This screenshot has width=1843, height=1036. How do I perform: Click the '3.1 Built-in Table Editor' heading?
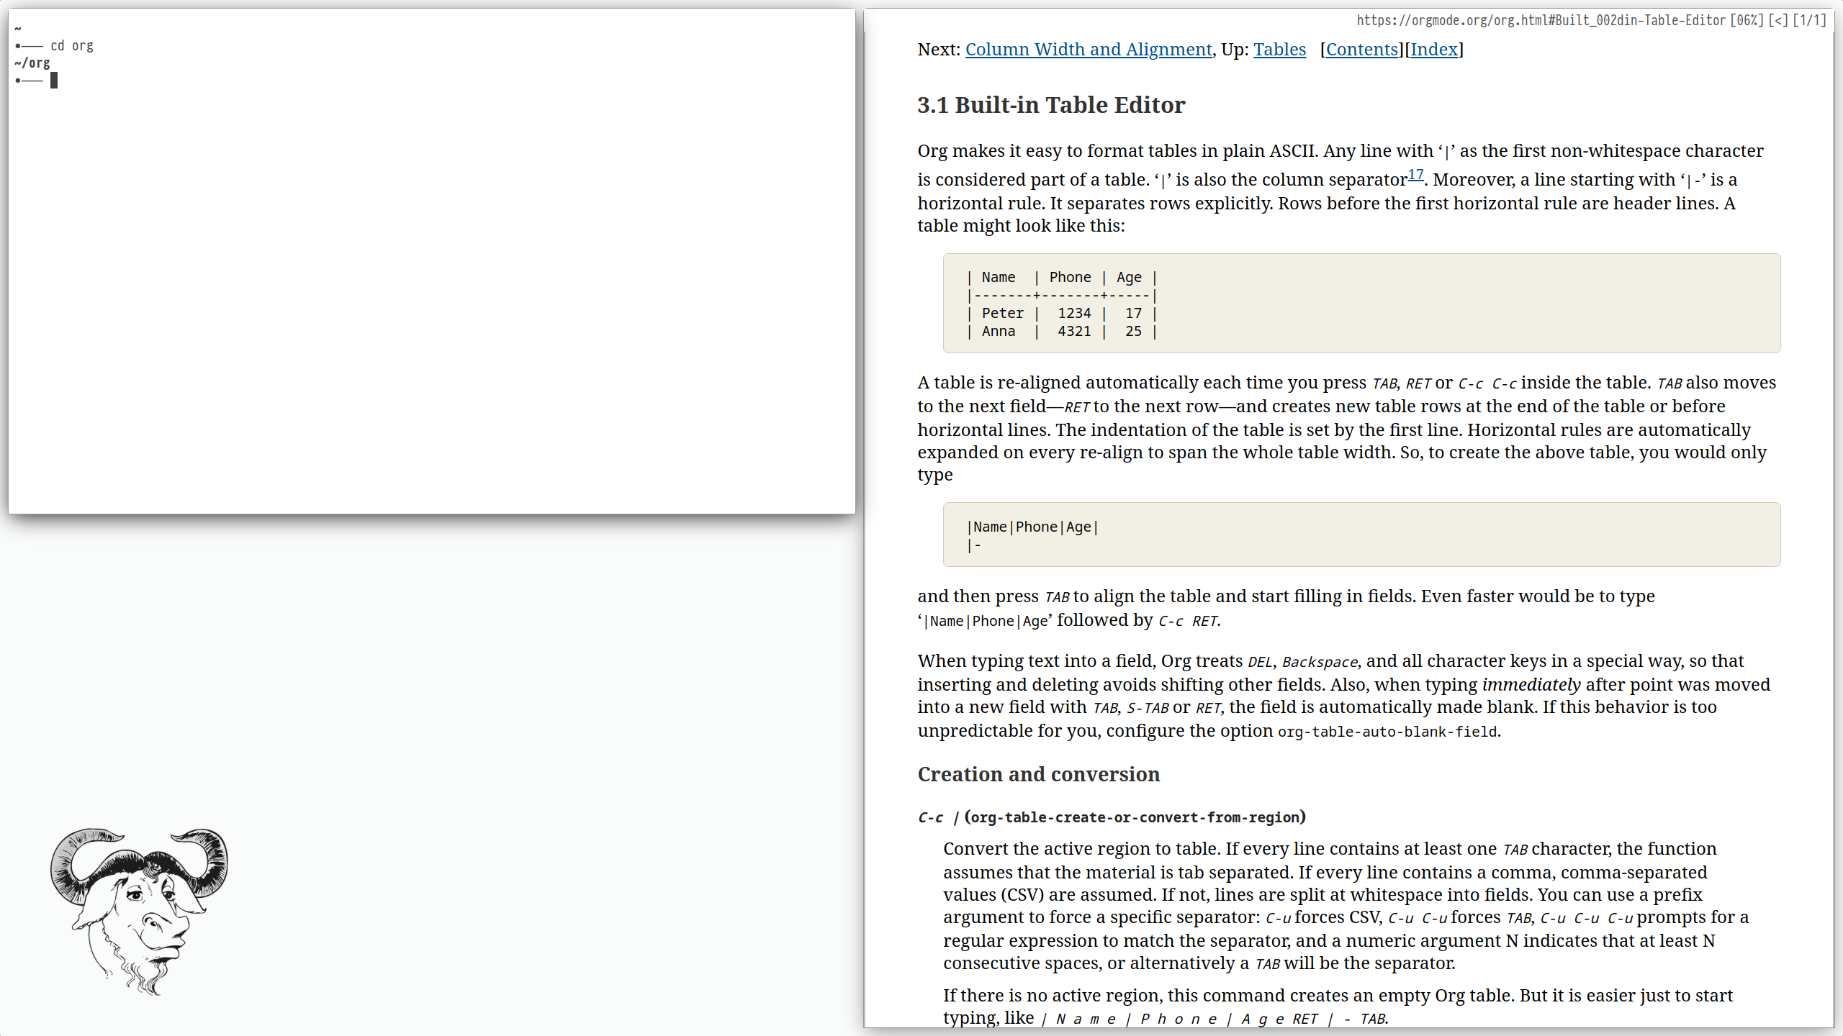click(1050, 105)
